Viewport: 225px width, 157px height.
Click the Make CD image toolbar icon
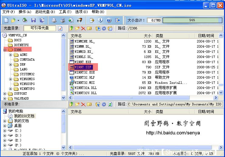click(x=54, y=20)
